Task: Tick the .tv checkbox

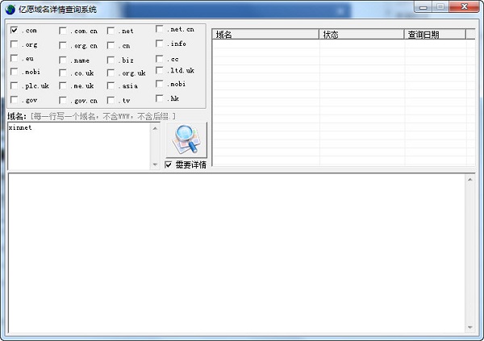Action: (x=111, y=100)
